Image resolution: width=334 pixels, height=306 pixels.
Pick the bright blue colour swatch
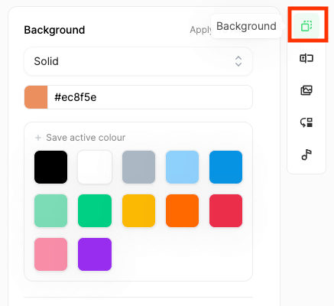pos(225,167)
